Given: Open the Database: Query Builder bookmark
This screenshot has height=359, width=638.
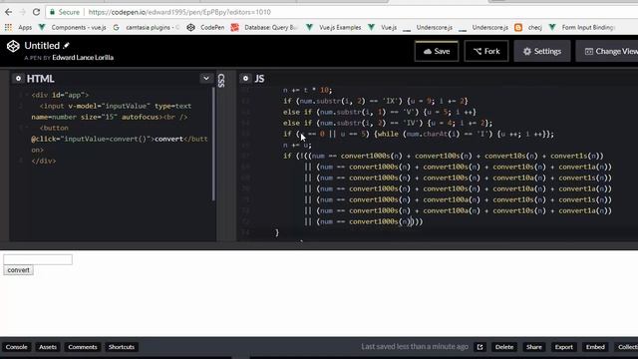Looking at the screenshot, I should point(264,27).
